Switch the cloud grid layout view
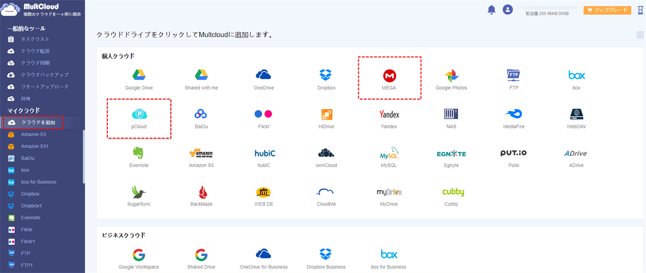The height and width of the screenshot is (273, 646). tap(640, 35)
